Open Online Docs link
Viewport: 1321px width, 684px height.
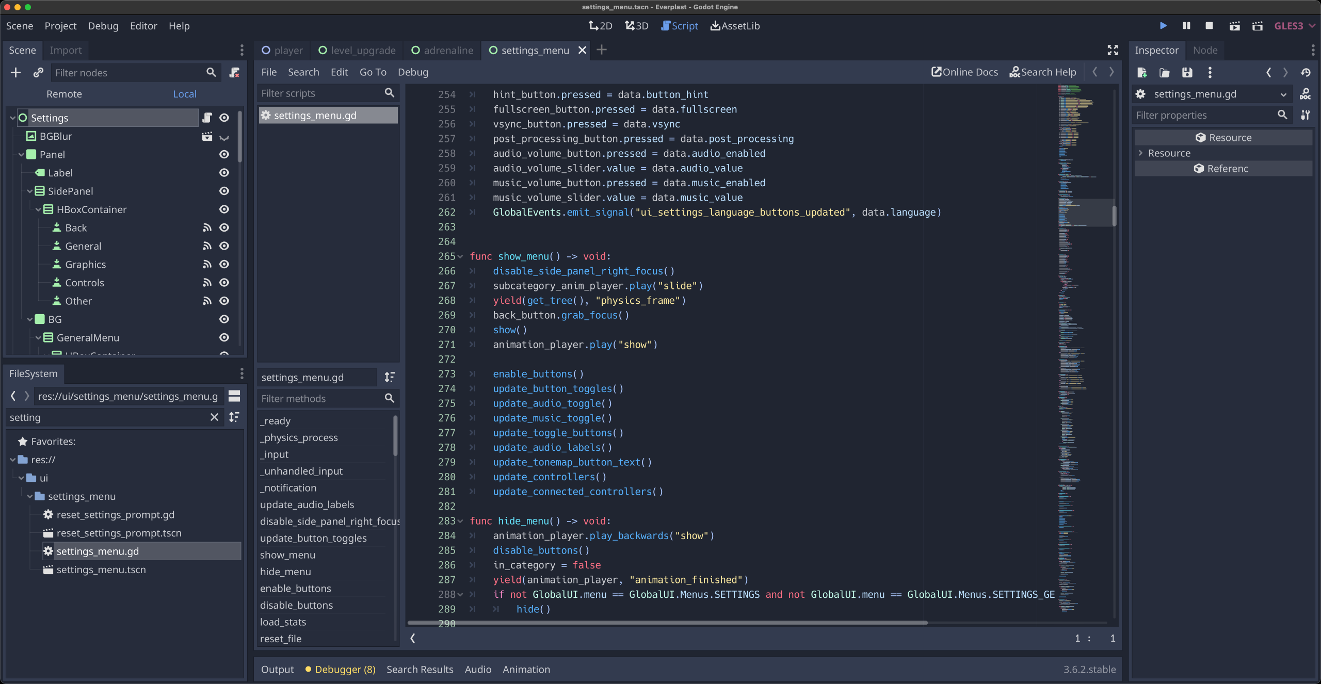964,72
